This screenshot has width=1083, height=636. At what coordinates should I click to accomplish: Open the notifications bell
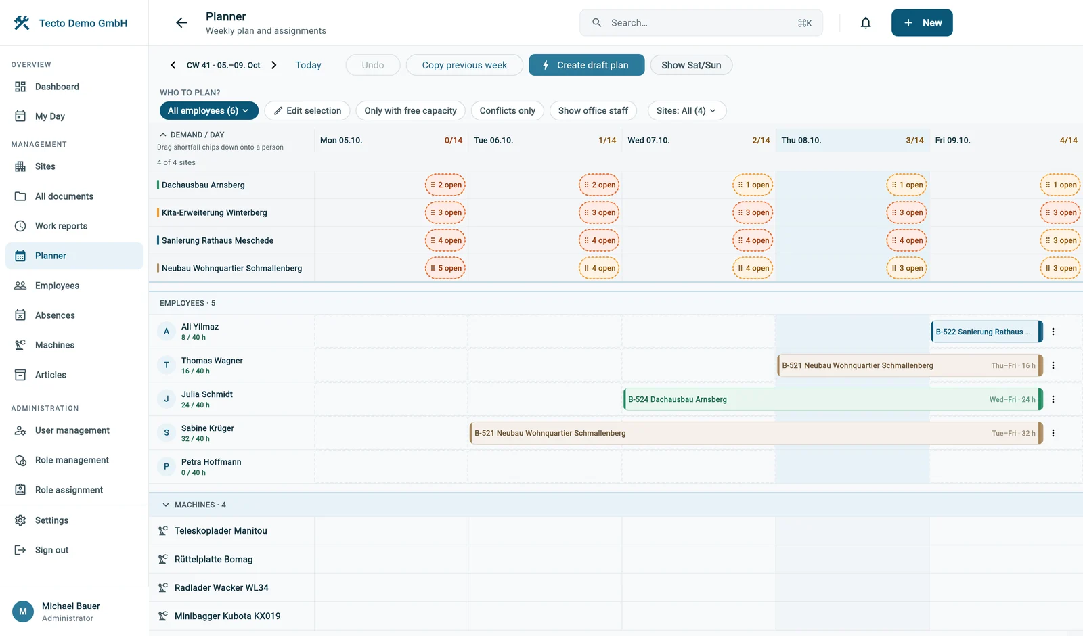[866, 23]
